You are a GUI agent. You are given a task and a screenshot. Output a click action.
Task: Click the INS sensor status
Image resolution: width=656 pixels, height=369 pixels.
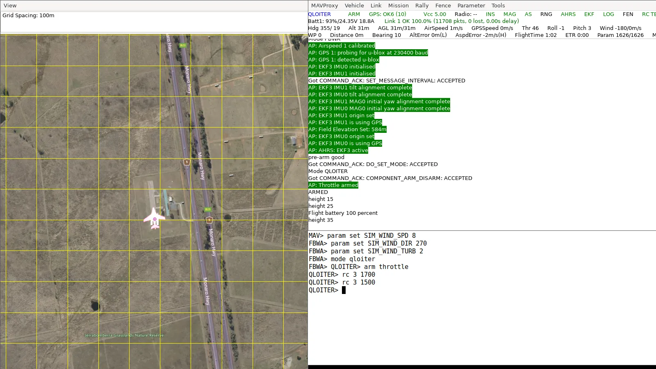click(x=490, y=14)
